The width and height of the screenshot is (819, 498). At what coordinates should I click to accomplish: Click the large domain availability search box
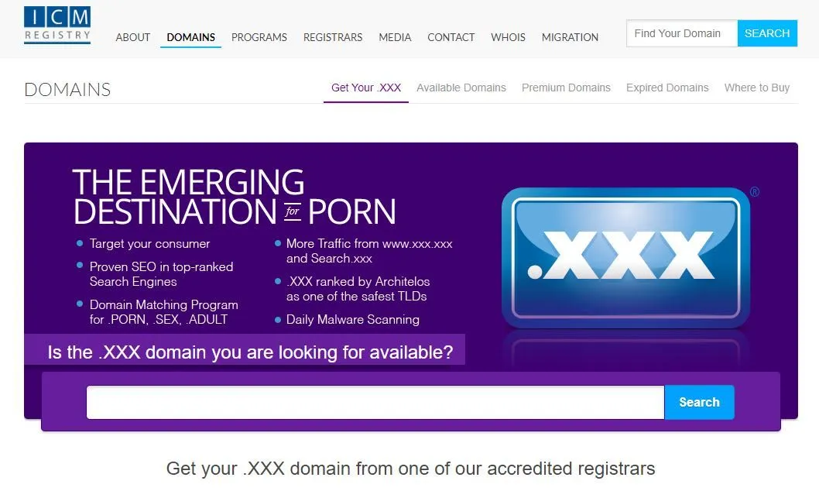(375, 403)
